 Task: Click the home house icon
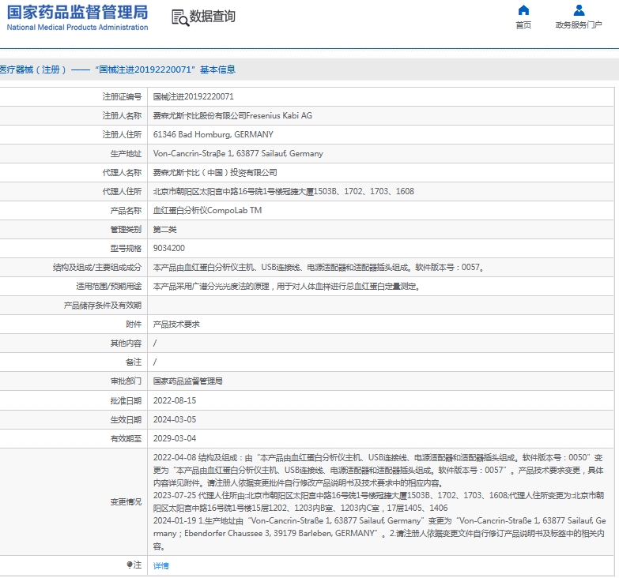523,9
